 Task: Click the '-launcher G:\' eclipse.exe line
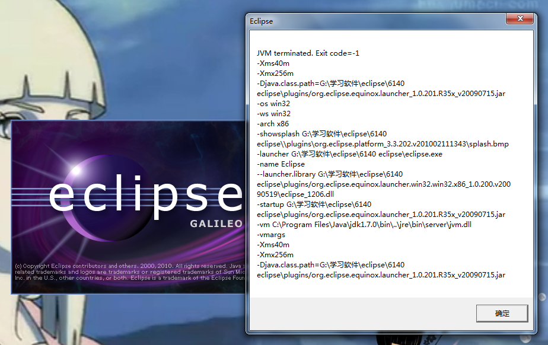349,154
